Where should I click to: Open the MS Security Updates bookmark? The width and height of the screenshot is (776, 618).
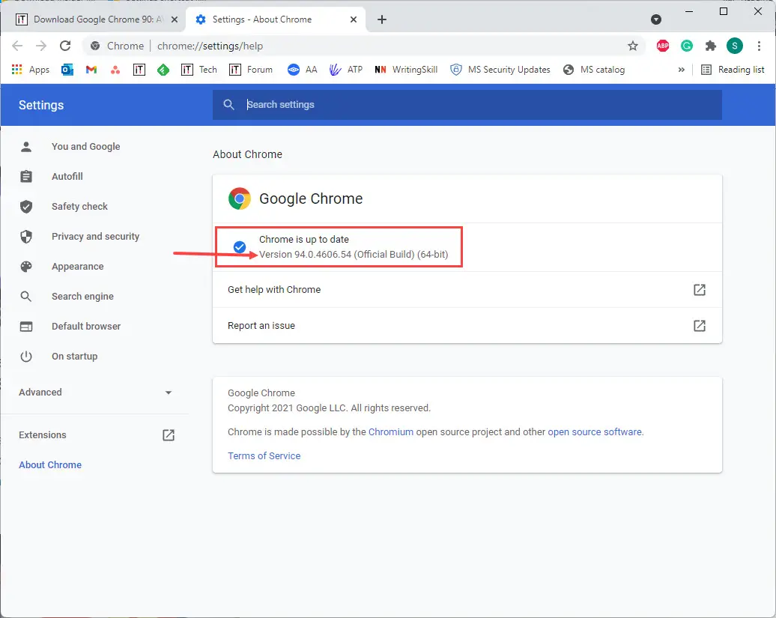[500, 70]
